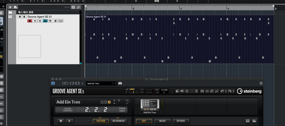This screenshot has height=126, width=285.
Task: Click the Groove Agent undo arrow
Action: point(222,91)
